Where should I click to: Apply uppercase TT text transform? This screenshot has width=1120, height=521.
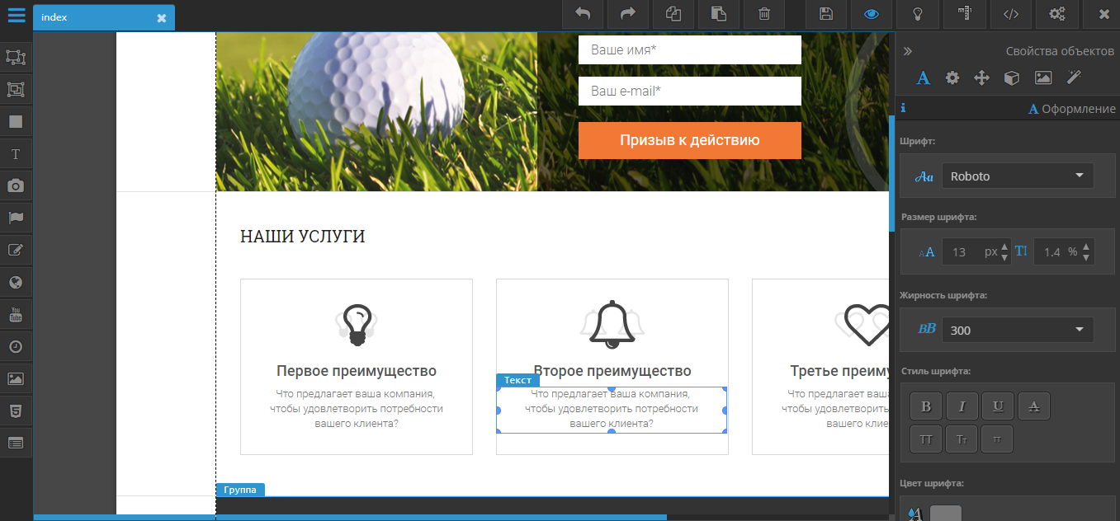[x=925, y=439]
